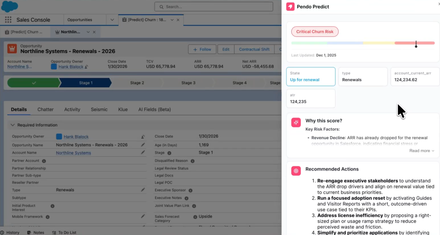440x235 pixels.
Task: Open To Do List in the utility bar
Action: 64,233
